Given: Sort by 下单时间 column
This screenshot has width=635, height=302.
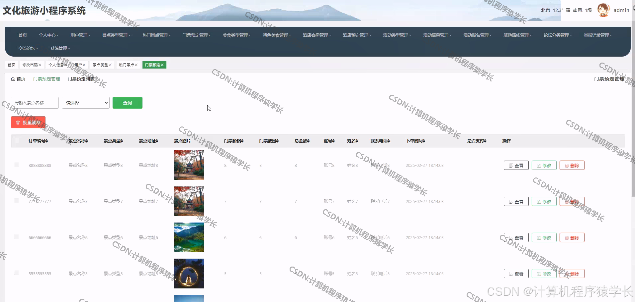Looking at the screenshot, I should (x=424, y=141).
